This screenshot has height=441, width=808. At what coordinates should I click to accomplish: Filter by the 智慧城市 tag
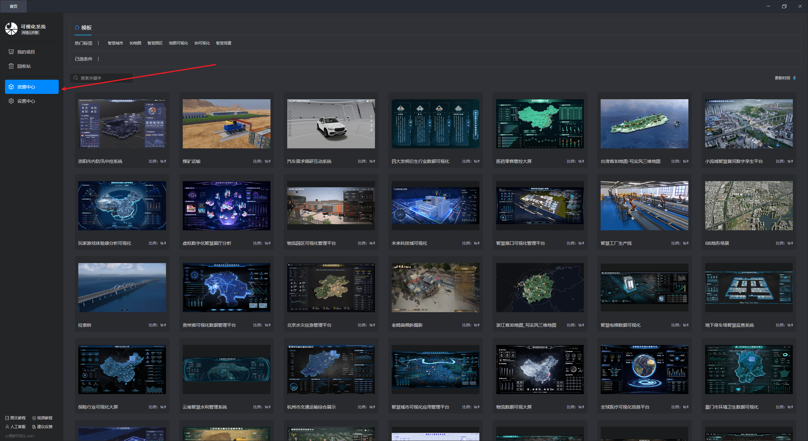[x=115, y=43]
